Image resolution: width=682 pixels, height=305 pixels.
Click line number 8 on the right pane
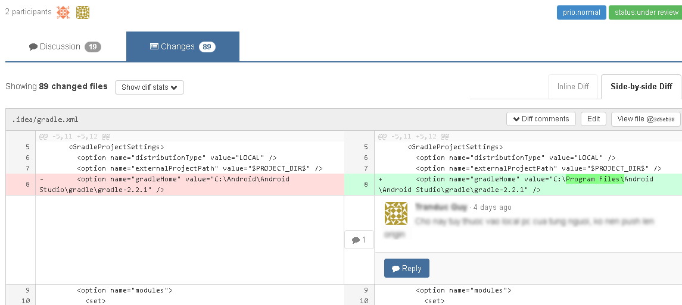[x=366, y=184]
